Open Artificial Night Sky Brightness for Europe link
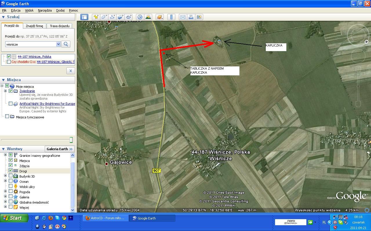The image size is (371, 231). pos(47,104)
